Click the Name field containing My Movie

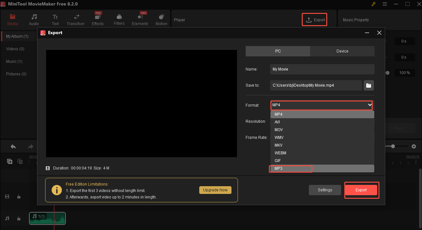click(322, 69)
